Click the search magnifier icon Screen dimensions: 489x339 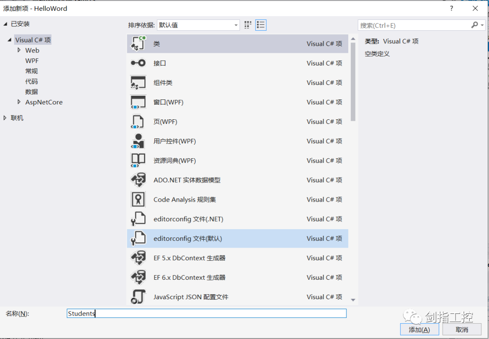pos(475,25)
